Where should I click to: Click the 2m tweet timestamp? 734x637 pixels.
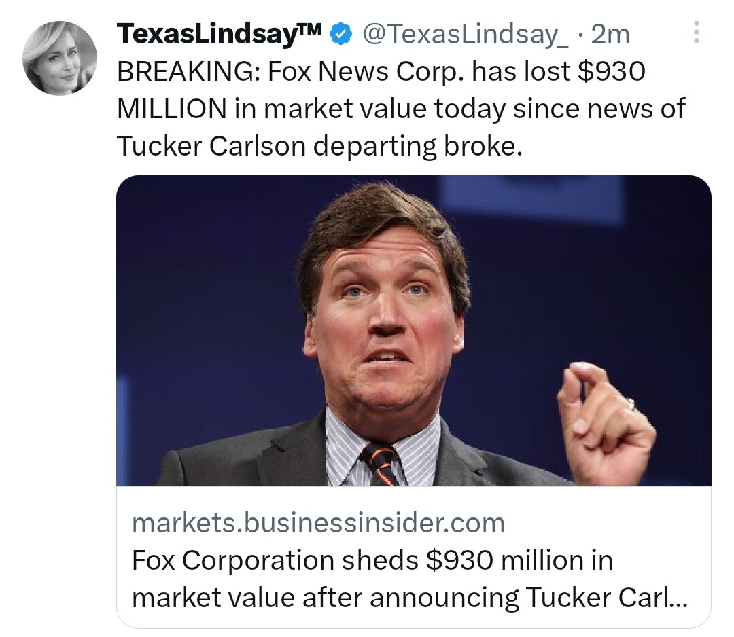pyautogui.click(x=610, y=34)
